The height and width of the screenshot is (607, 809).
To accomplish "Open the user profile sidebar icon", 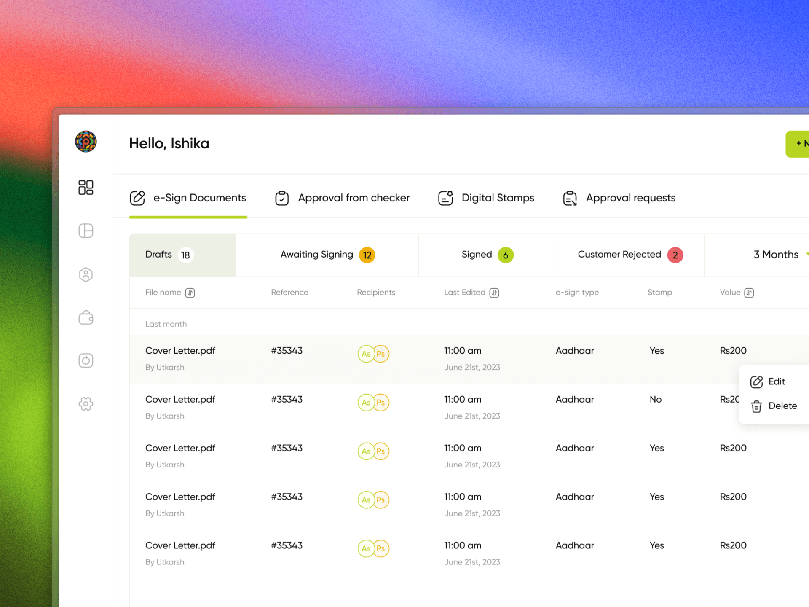I will tap(86, 274).
